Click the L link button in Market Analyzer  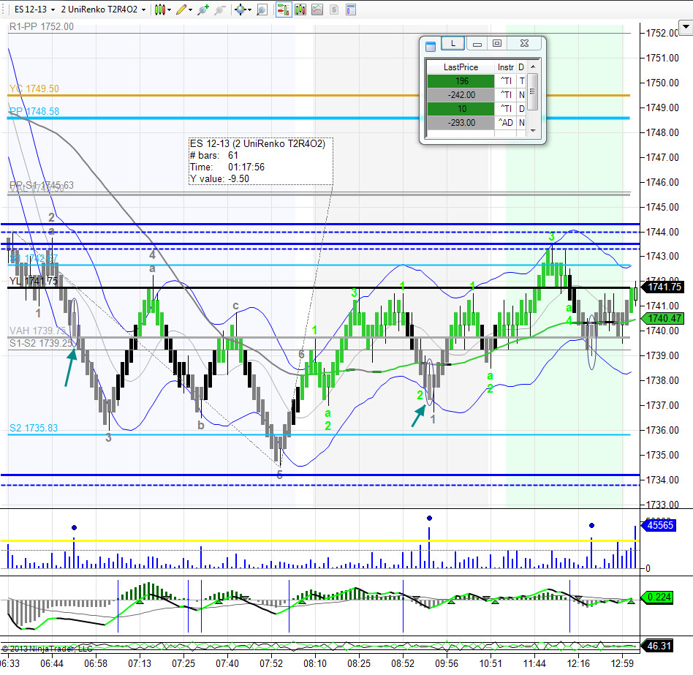tap(453, 43)
